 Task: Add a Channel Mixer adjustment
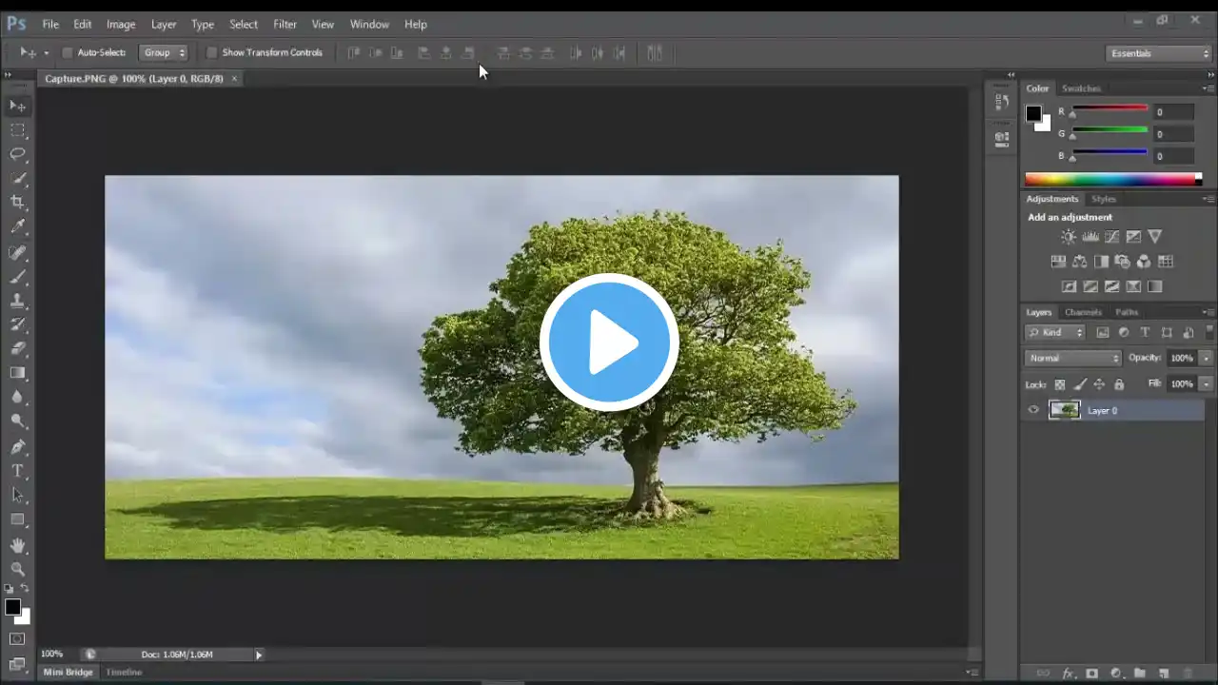tap(1143, 262)
